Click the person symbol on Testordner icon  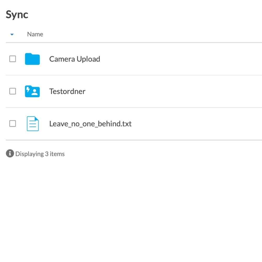35,92
